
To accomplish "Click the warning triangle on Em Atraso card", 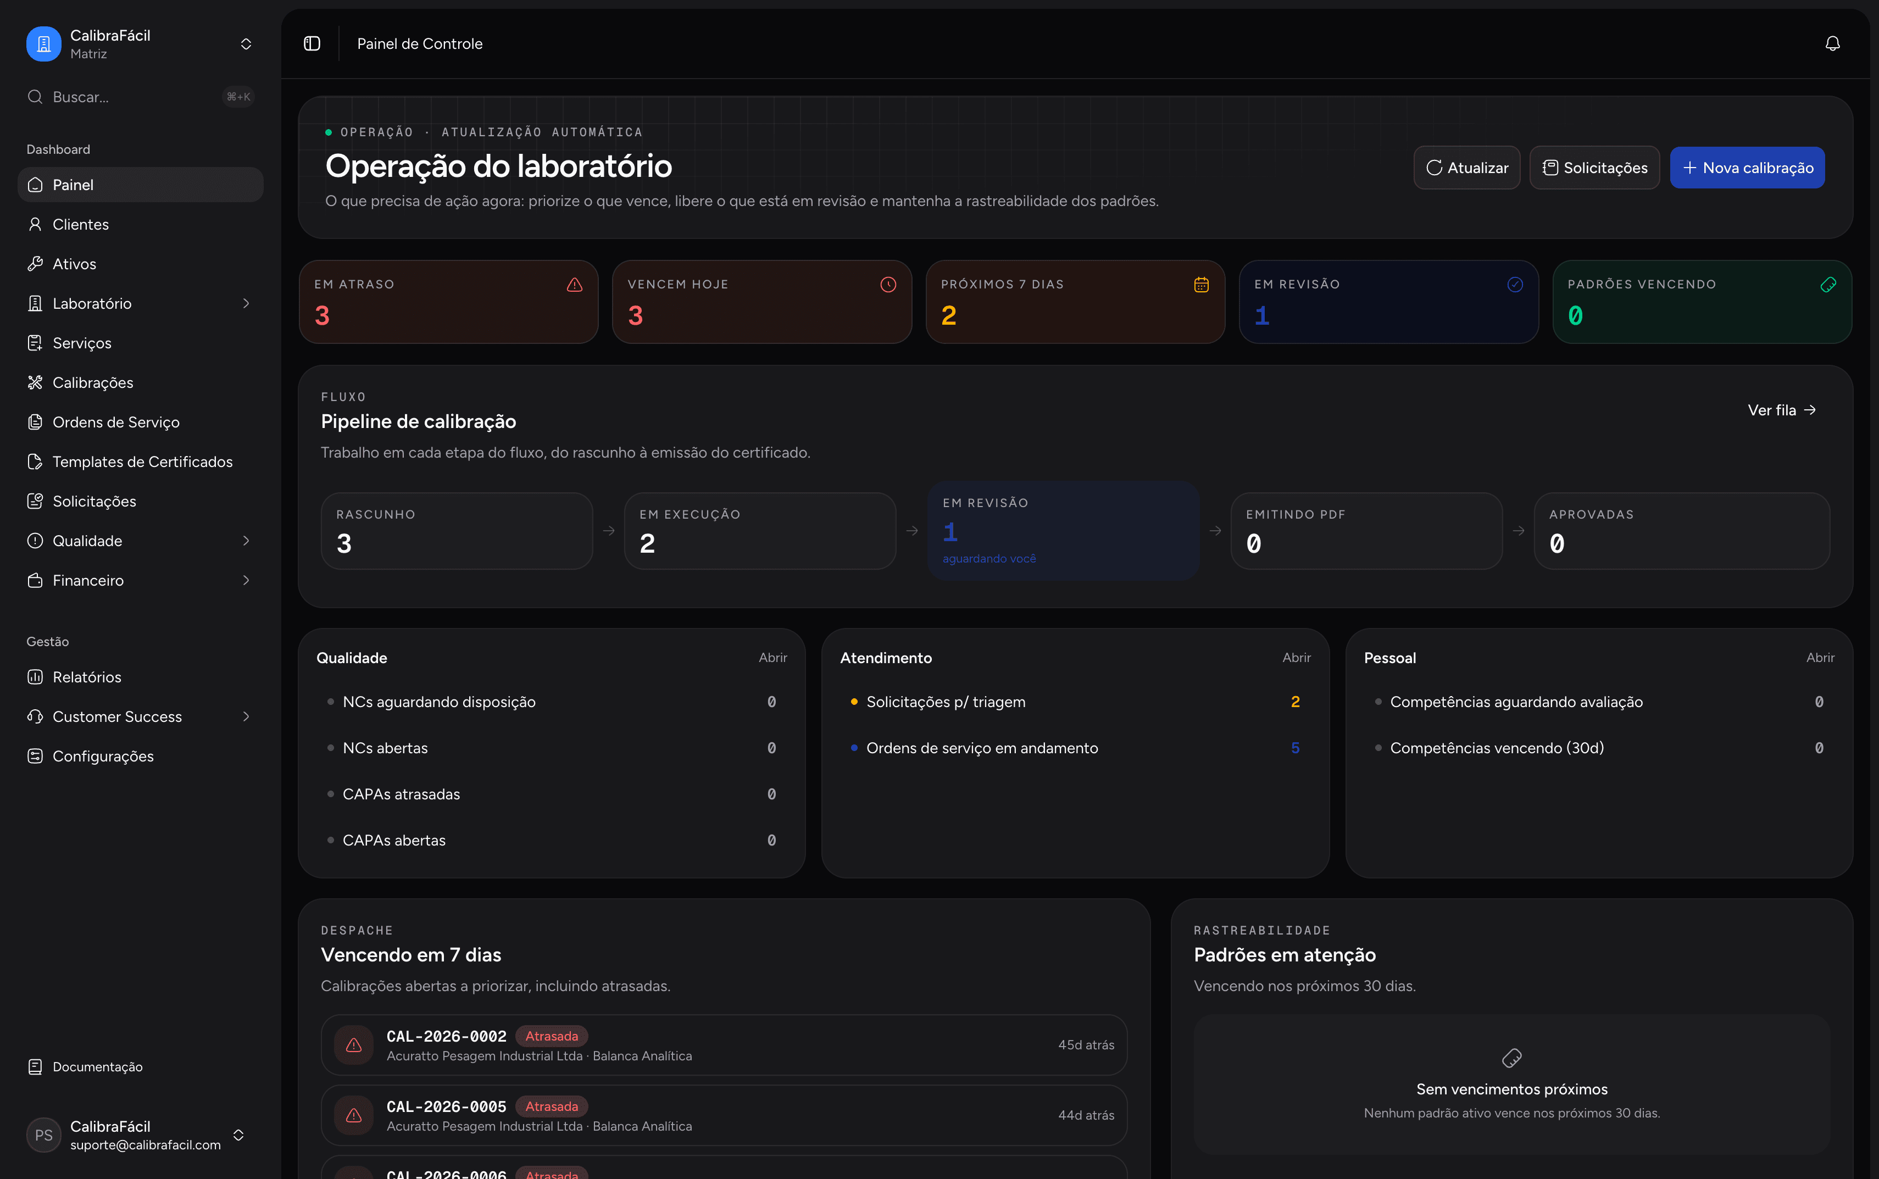I will 575,285.
